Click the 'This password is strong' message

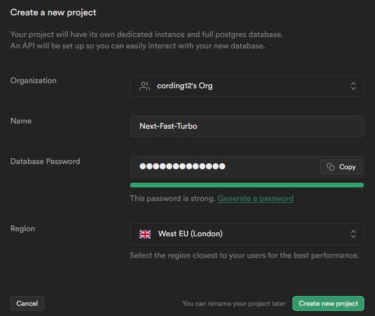[172, 199]
